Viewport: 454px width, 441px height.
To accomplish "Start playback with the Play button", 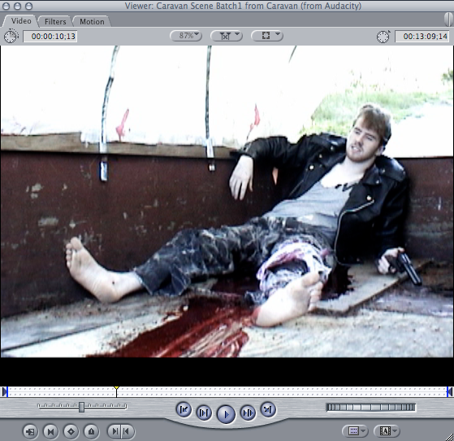I will click(x=226, y=414).
